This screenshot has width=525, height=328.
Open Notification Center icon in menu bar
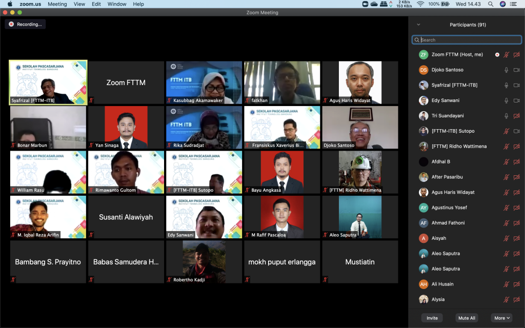(x=513, y=4)
